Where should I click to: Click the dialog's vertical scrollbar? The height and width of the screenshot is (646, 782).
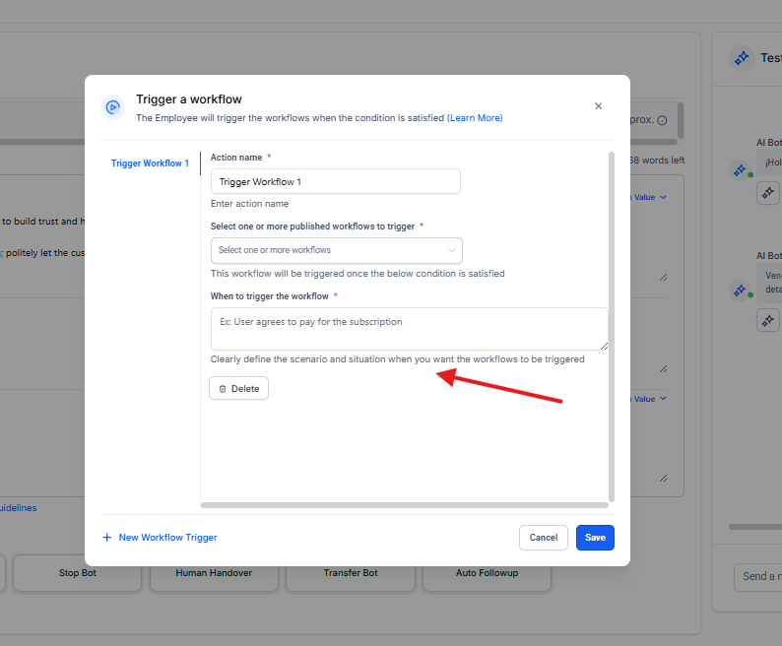tap(612, 325)
